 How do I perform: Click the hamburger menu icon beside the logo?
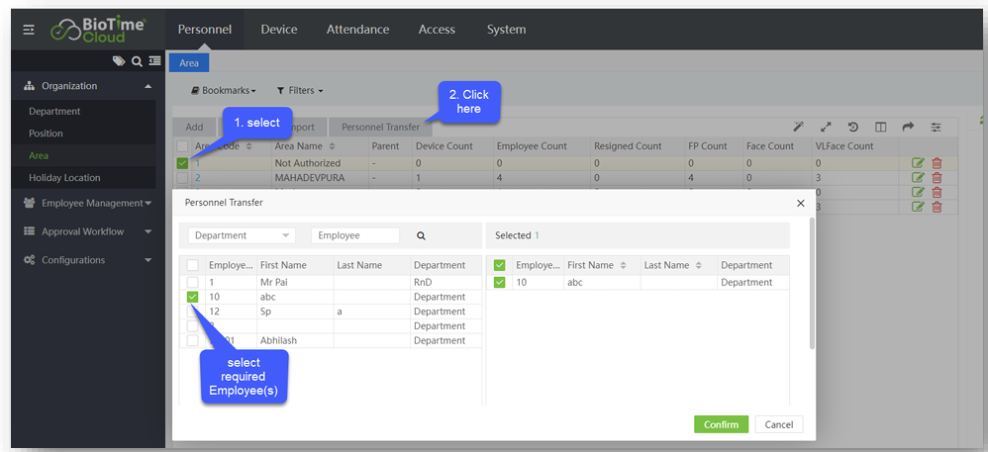coord(29,30)
